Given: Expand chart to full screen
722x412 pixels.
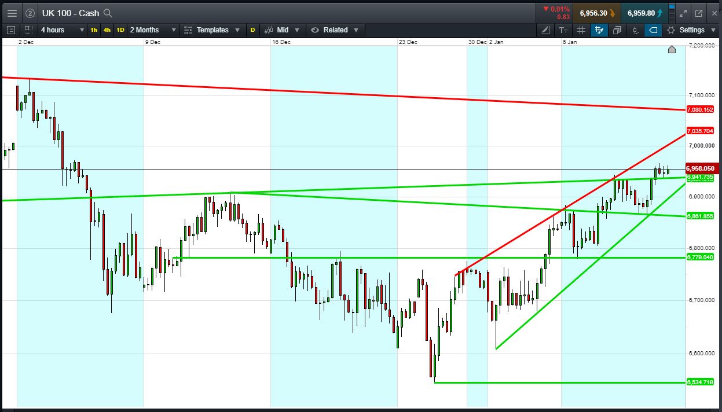Looking at the screenshot, I should click(x=683, y=13).
